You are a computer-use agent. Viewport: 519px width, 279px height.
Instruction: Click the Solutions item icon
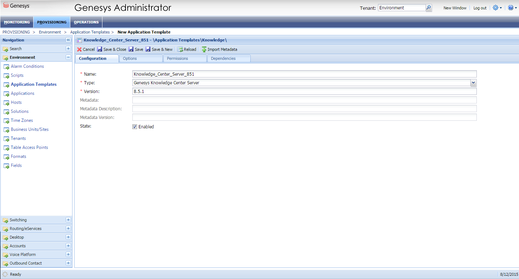point(6,112)
